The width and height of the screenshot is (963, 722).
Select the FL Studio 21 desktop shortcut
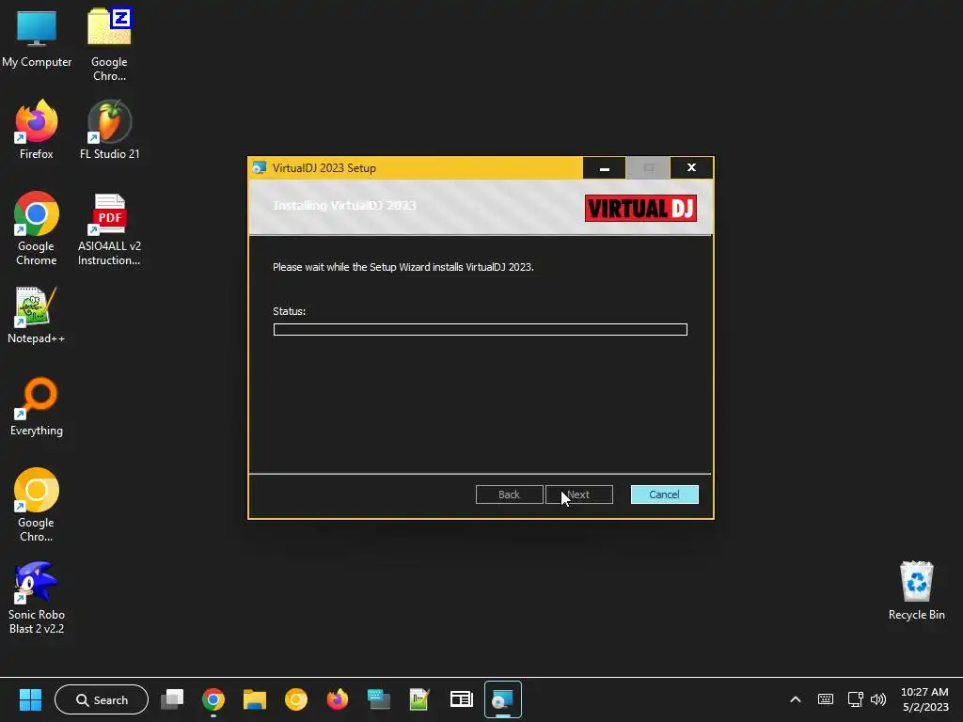(109, 130)
